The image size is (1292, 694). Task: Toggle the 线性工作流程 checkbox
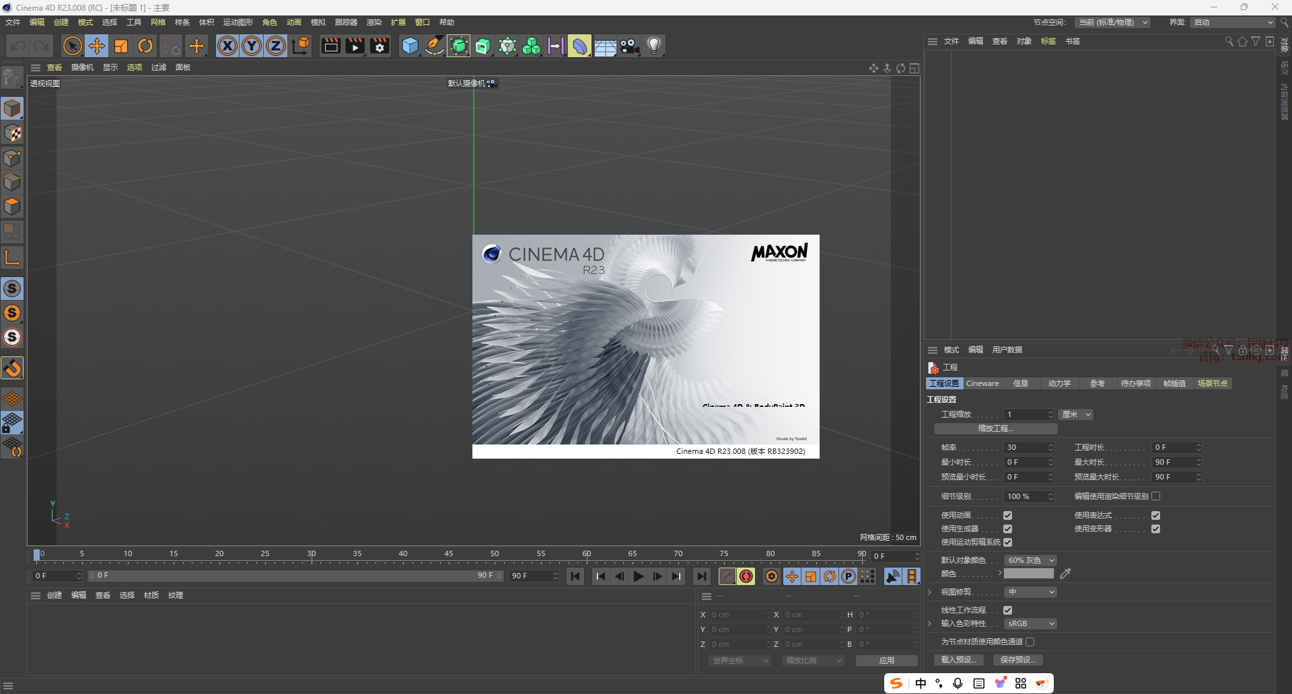[1007, 611]
